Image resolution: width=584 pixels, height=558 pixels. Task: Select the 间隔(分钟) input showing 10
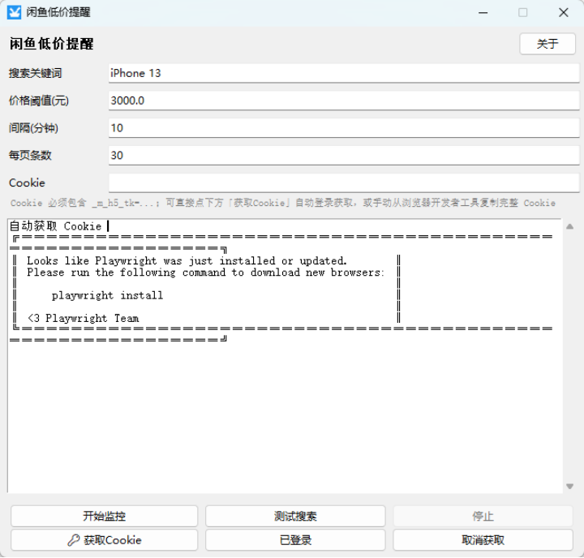343,128
